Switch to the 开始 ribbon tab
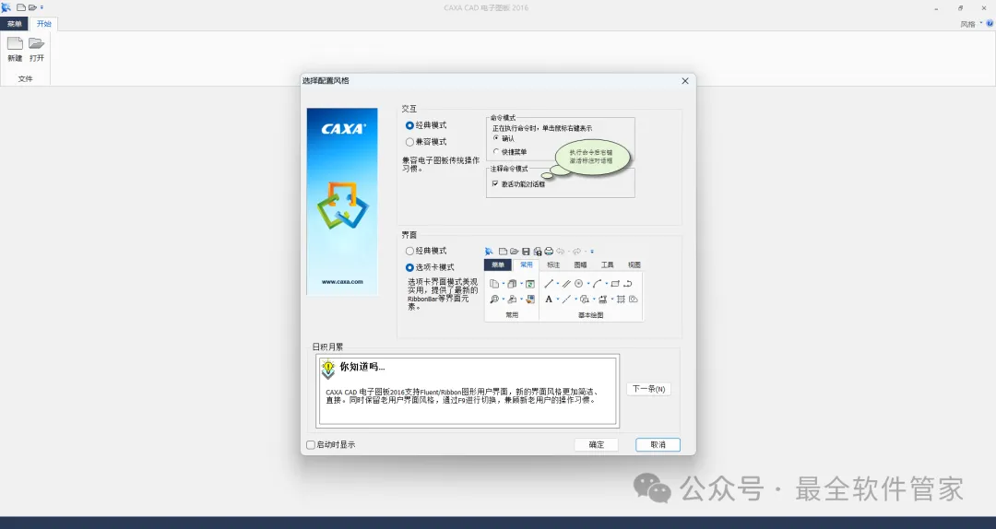 point(44,24)
